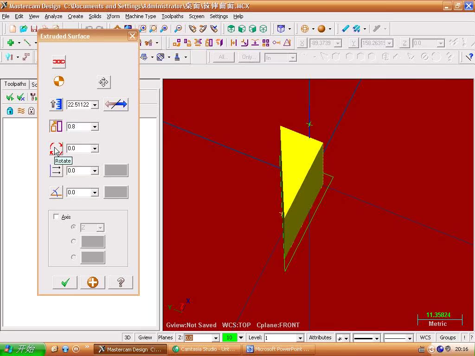This screenshot has width=475, height=356.
Task: Click the Gview button in status bar
Action: click(x=145, y=337)
